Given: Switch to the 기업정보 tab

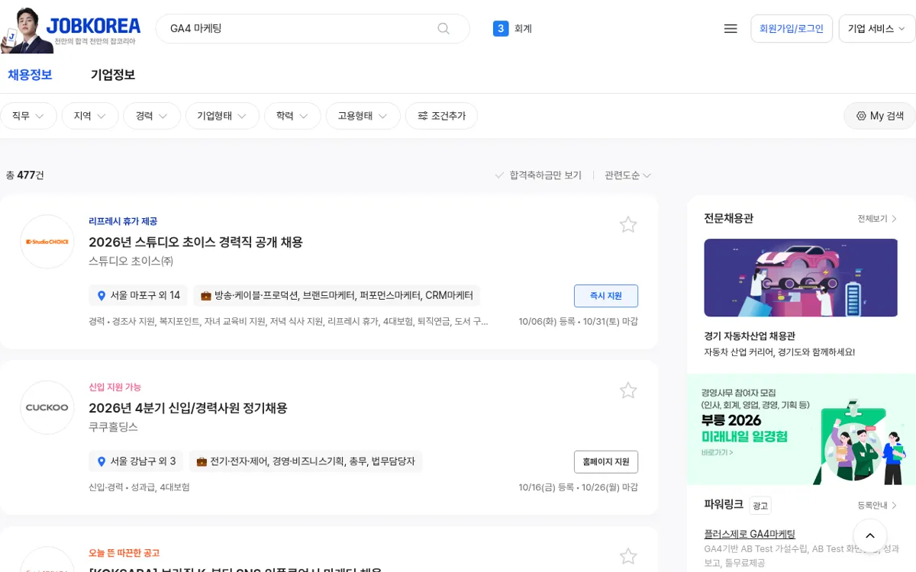Looking at the screenshot, I should (113, 75).
